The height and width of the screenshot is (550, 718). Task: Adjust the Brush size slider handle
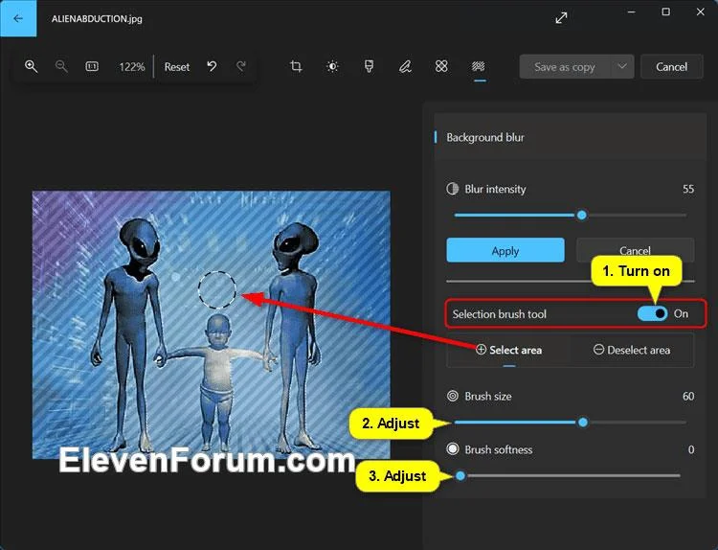pos(582,423)
